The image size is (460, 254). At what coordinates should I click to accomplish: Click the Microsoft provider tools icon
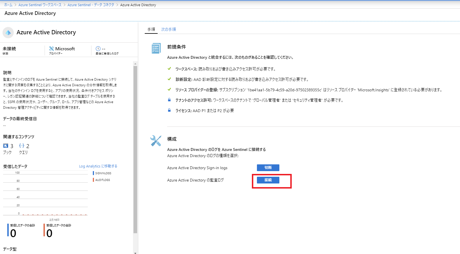pos(51,49)
